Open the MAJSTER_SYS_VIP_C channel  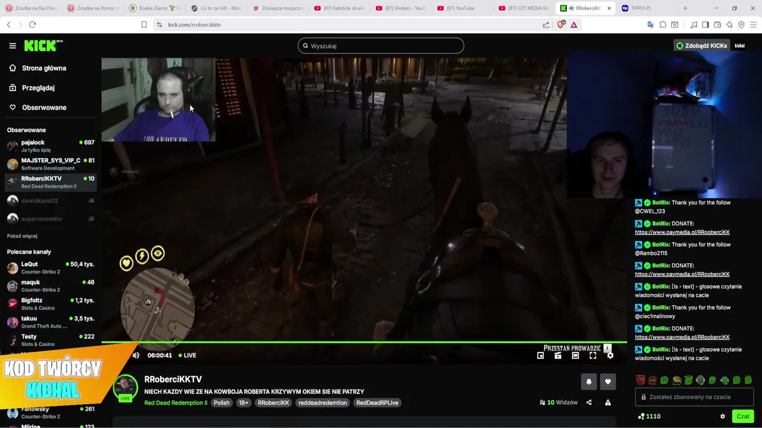51,164
